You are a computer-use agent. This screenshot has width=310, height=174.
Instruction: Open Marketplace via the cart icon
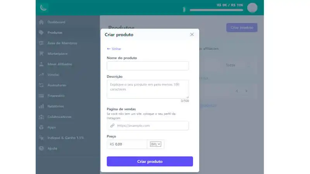pos(41,53)
